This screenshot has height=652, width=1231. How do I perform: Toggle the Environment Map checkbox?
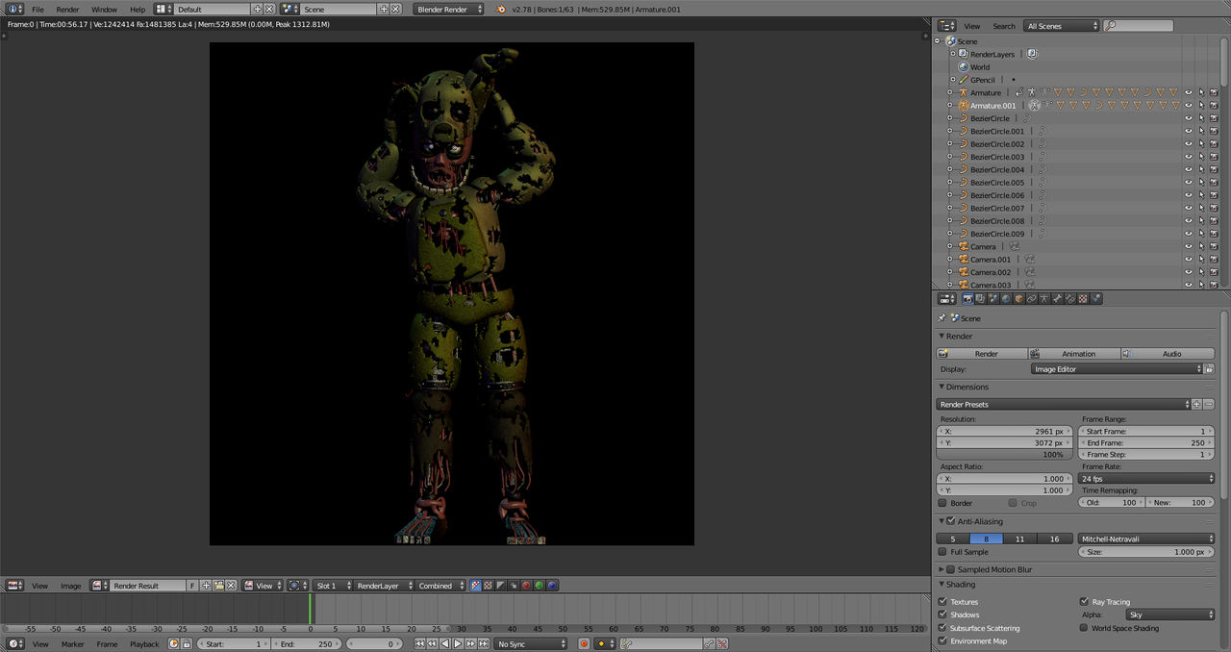pos(942,640)
